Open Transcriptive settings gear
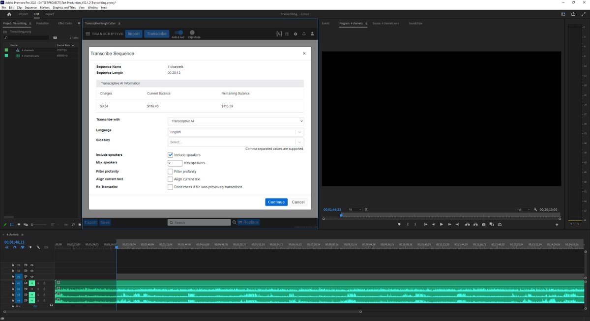 295,34
